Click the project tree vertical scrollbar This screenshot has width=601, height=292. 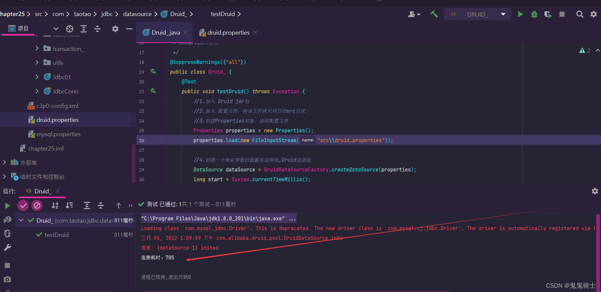tap(133, 163)
